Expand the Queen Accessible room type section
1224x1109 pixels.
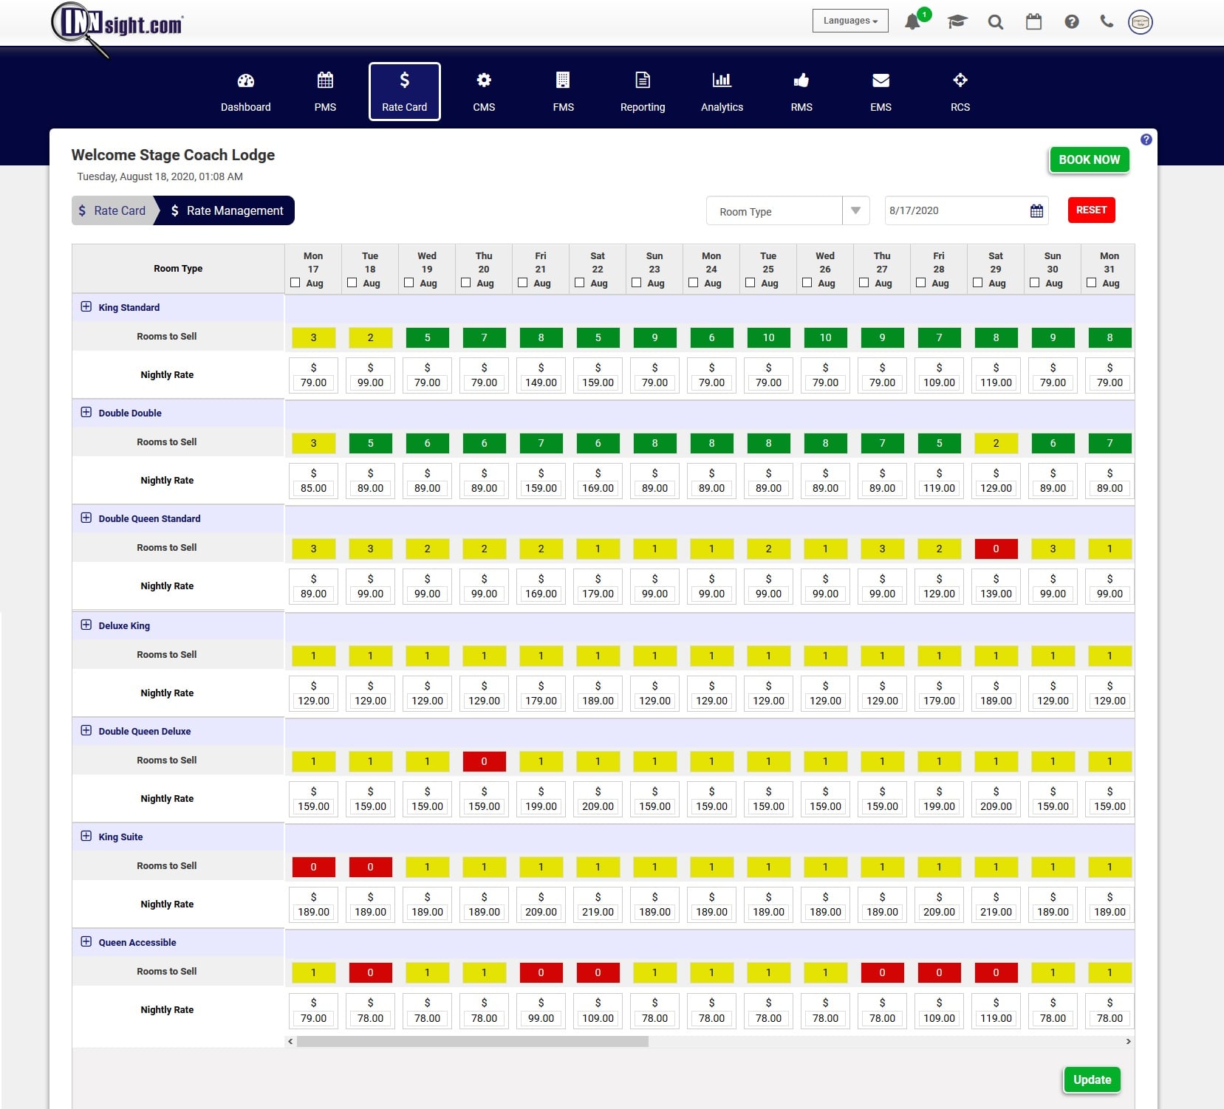tap(86, 941)
